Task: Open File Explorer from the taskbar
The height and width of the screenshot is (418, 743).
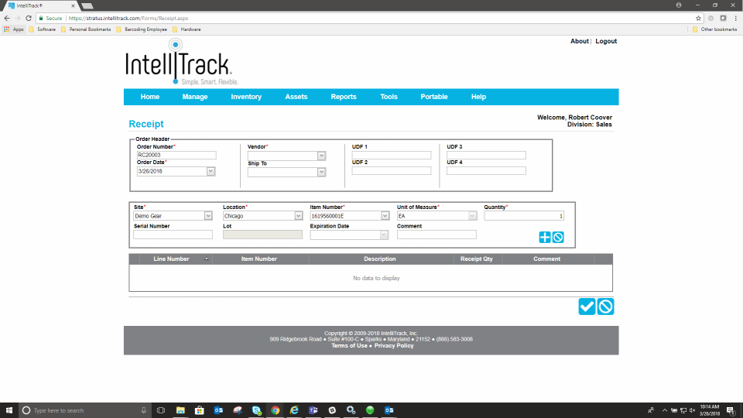Action: (180, 410)
